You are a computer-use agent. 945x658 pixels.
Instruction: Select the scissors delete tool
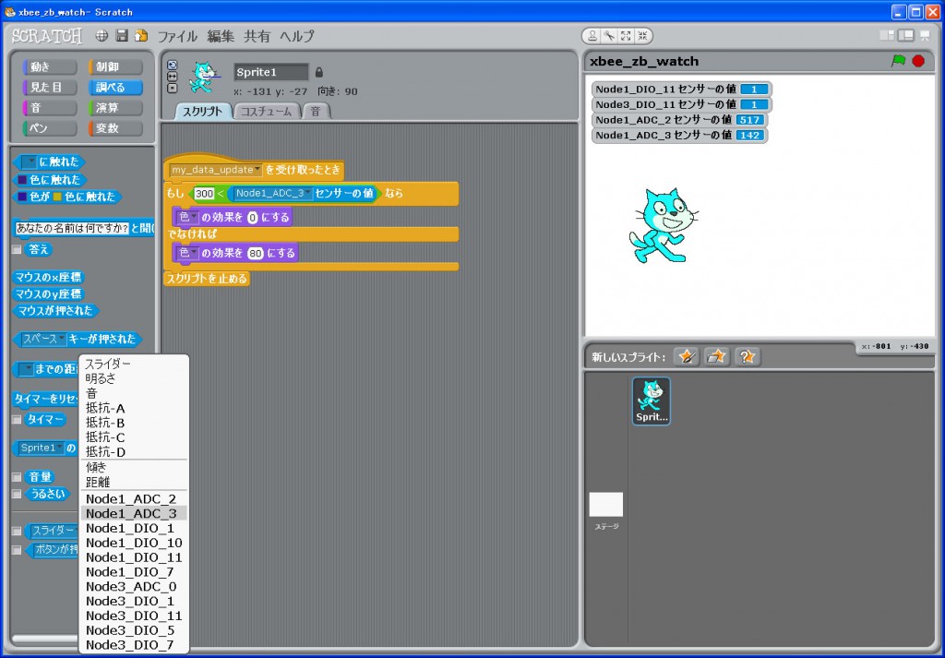(609, 36)
